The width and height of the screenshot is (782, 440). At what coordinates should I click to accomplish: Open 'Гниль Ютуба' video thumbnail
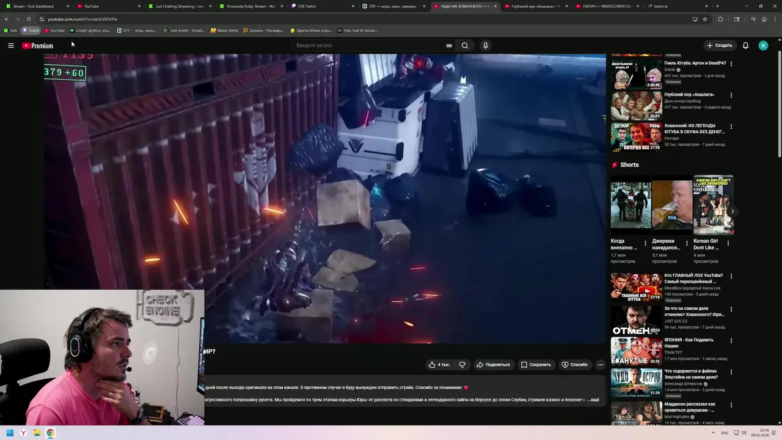(636, 73)
